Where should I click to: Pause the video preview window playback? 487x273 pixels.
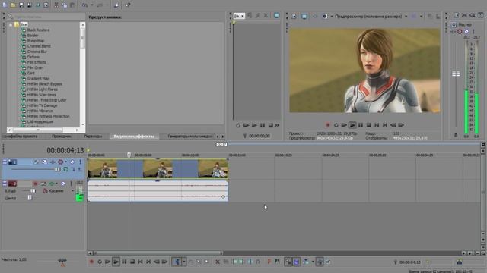click(x=361, y=125)
